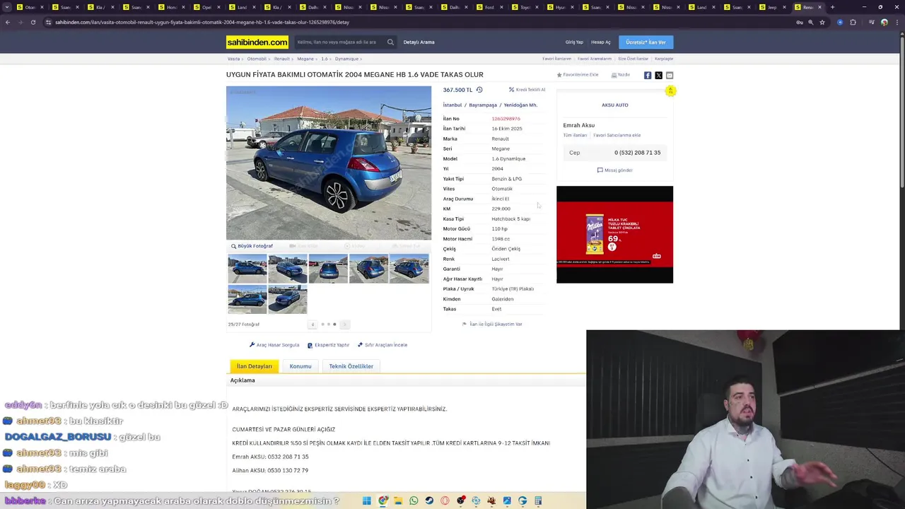Screen dimensions: 905x509
Task: Click Yenidoğan Mh. neighborhood link
Action: click(520, 105)
